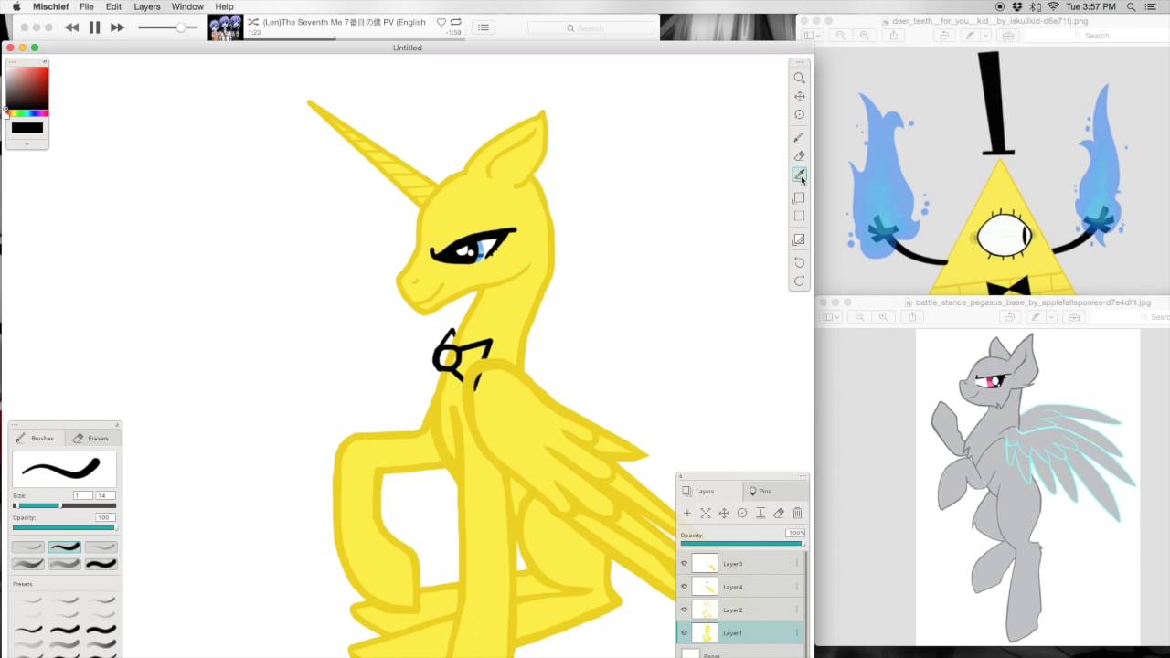Select Layer 3 row thumbnail
Image resolution: width=1170 pixels, height=658 pixels.
coord(705,564)
